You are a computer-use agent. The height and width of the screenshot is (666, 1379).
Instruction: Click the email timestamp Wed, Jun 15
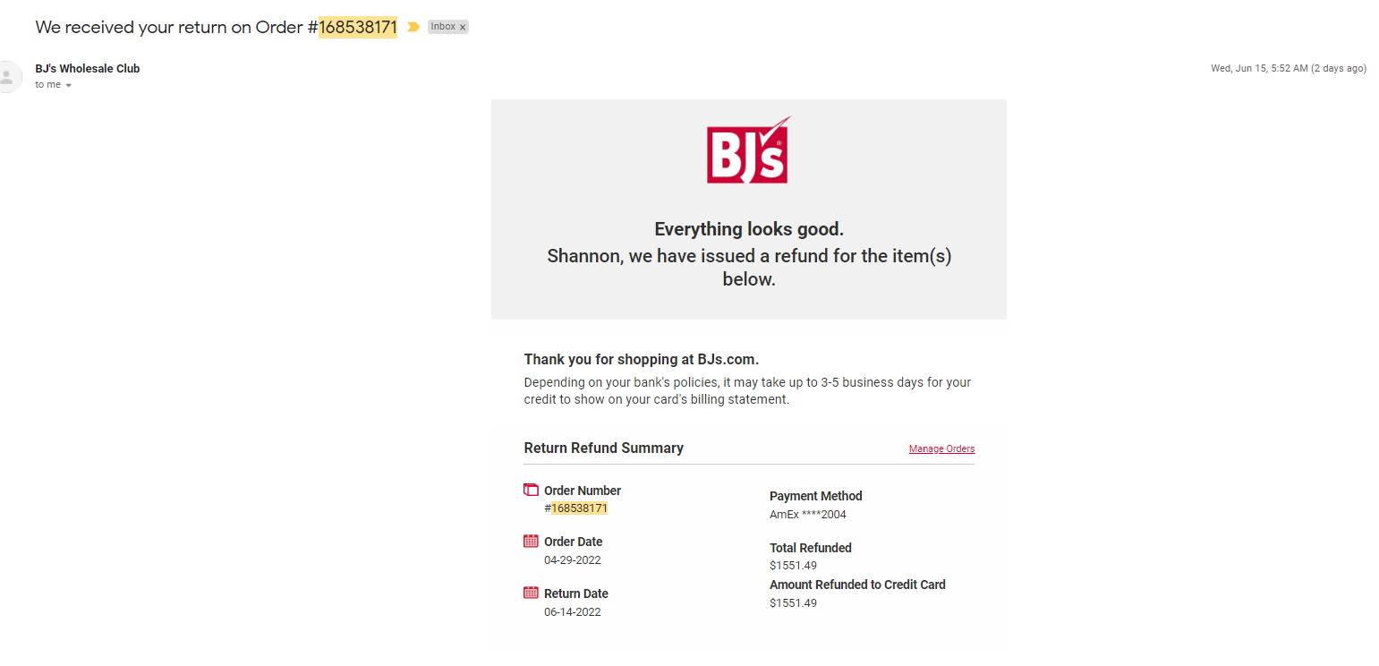[1289, 68]
